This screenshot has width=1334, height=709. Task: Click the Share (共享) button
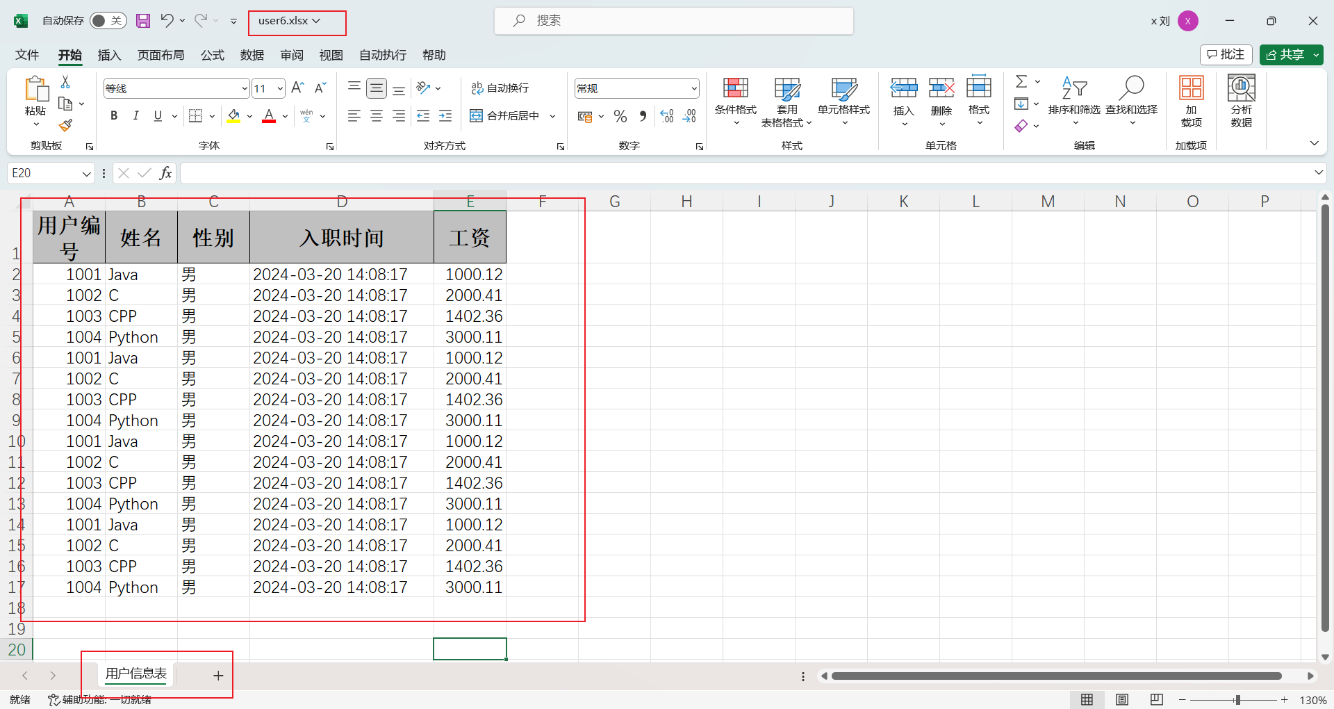coord(1285,54)
